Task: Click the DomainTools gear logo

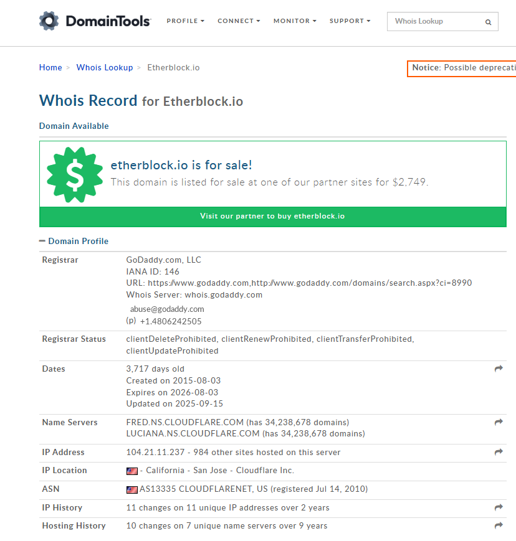Action: pyautogui.click(x=49, y=21)
